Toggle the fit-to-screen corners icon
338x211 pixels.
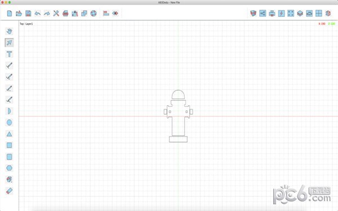point(291,14)
